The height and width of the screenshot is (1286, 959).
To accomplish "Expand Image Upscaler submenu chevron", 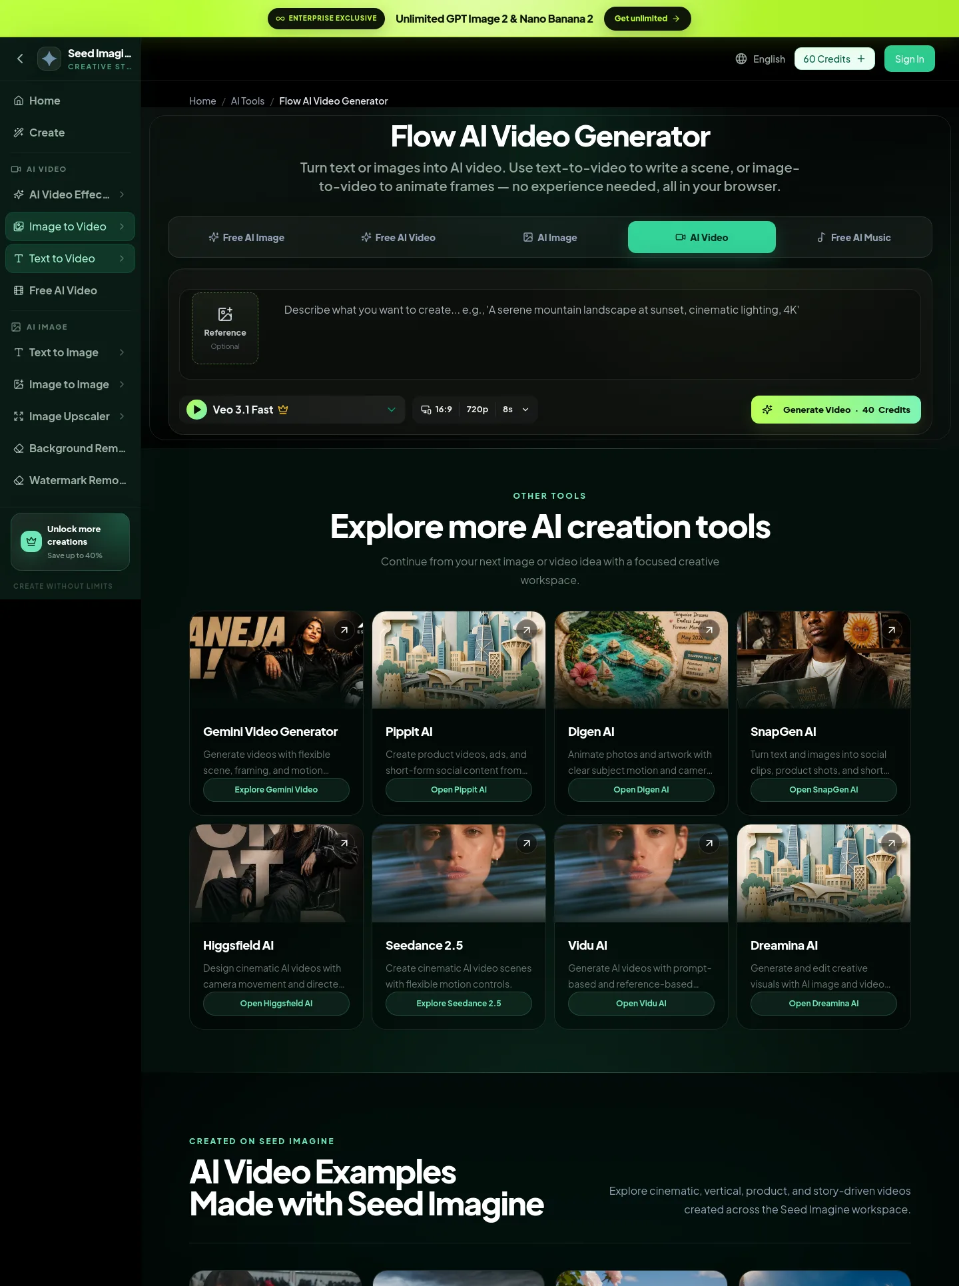I will point(122,416).
